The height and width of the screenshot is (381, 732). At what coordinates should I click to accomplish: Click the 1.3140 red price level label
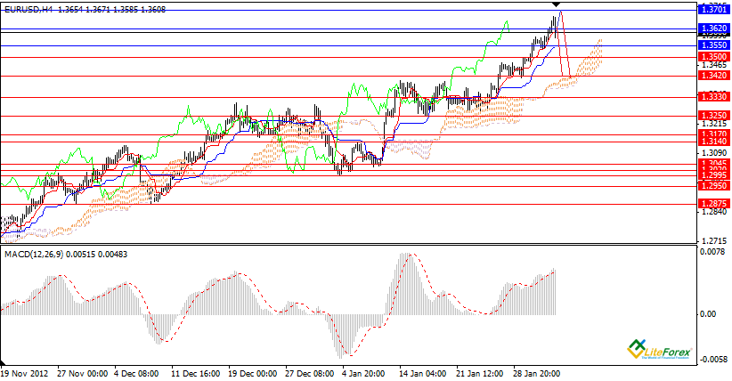[714, 142]
